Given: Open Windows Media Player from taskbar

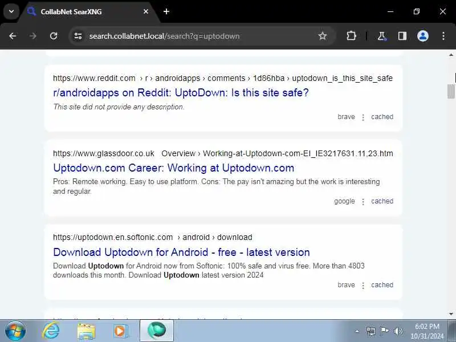Looking at the screenshot, I should coord(120,331).
